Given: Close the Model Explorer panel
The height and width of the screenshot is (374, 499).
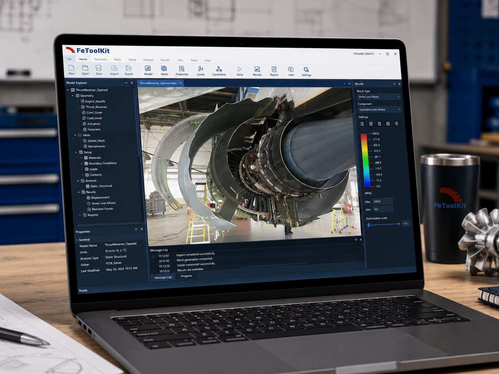Looking at the screenshot, I should click(x=132, y=83).
